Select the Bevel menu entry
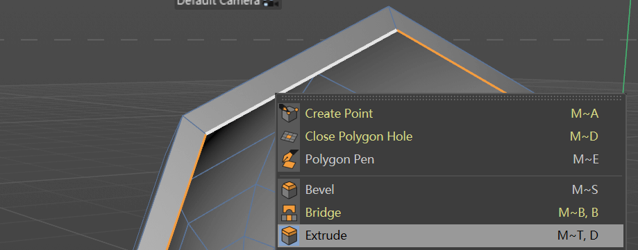 [451, 190]
